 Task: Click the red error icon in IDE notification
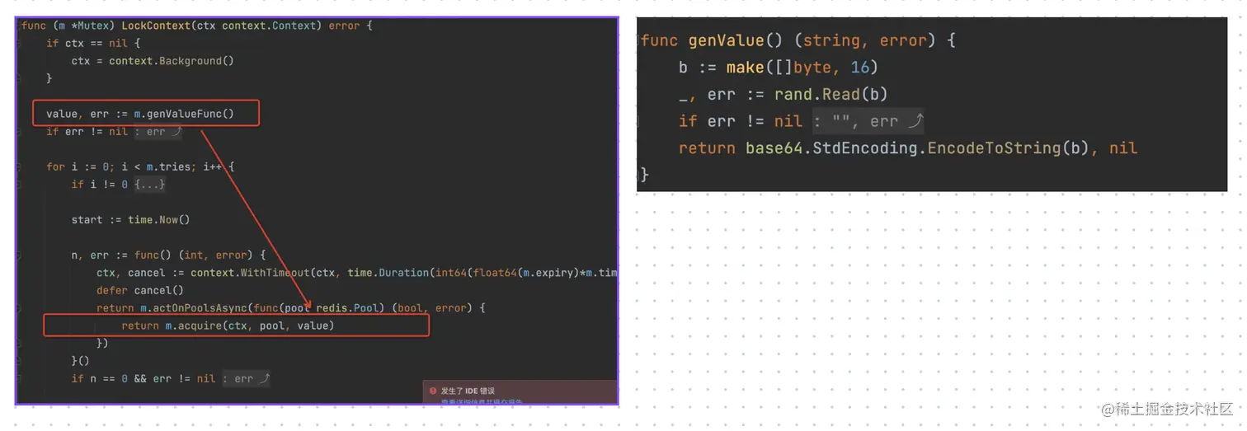433,391
